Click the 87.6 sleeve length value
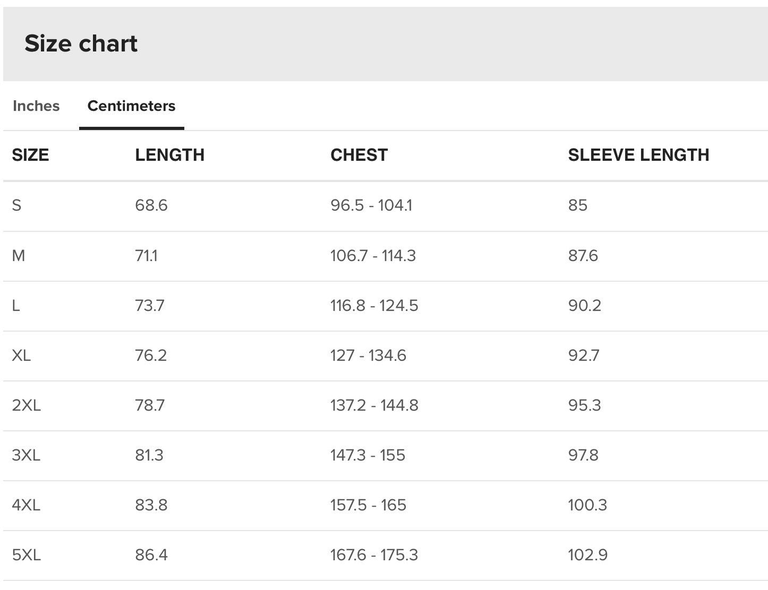 pos(583,256)
